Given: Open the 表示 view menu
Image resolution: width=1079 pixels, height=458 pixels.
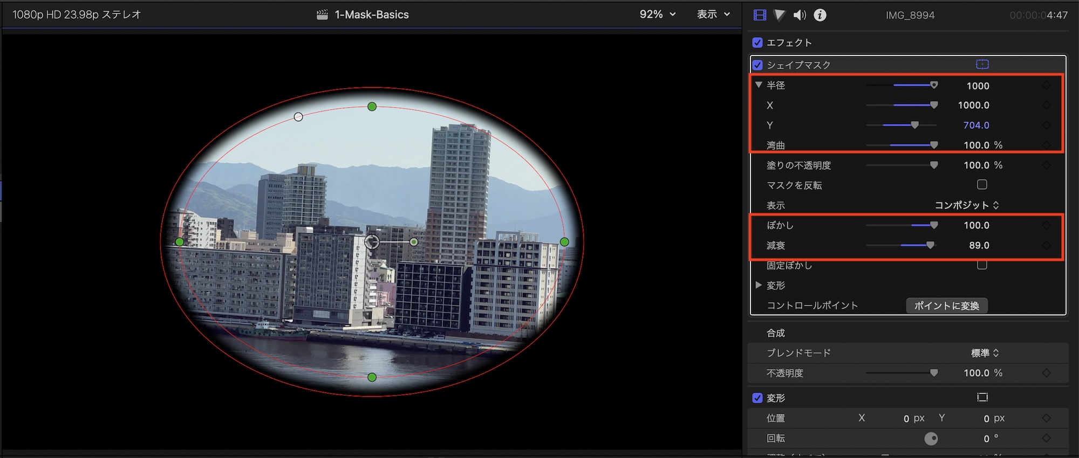Looking at the screenshot, I should click(713, 15).
